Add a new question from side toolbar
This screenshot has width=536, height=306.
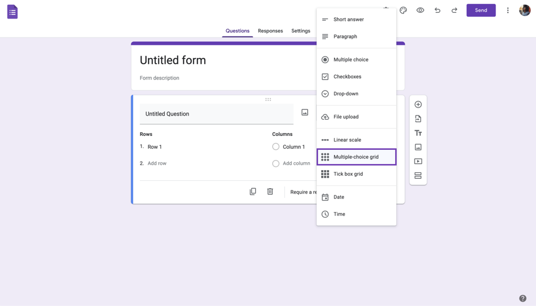click(418, 104)
